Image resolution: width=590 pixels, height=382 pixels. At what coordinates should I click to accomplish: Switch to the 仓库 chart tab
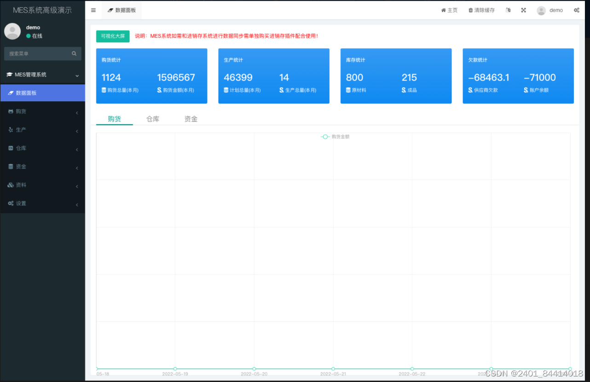pyautogui.click(x=152, y=118)
